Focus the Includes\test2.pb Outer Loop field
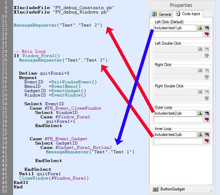220x195 pixels. click(x=175, y=113)
